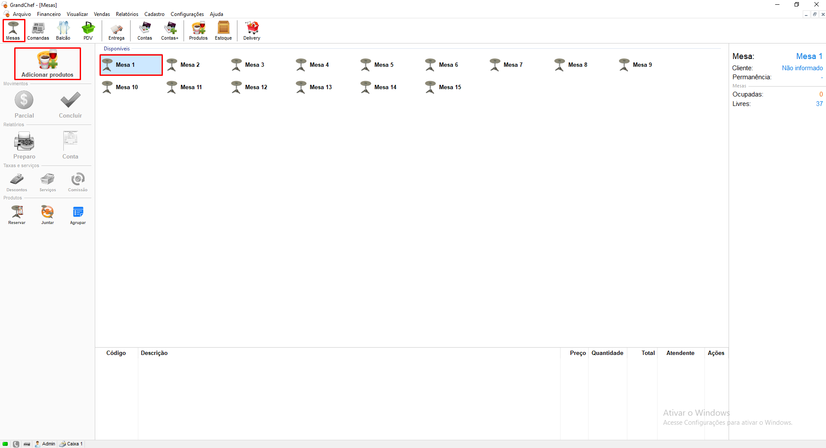
Task: Open the Estoque box icon
Action: [223, 31]
